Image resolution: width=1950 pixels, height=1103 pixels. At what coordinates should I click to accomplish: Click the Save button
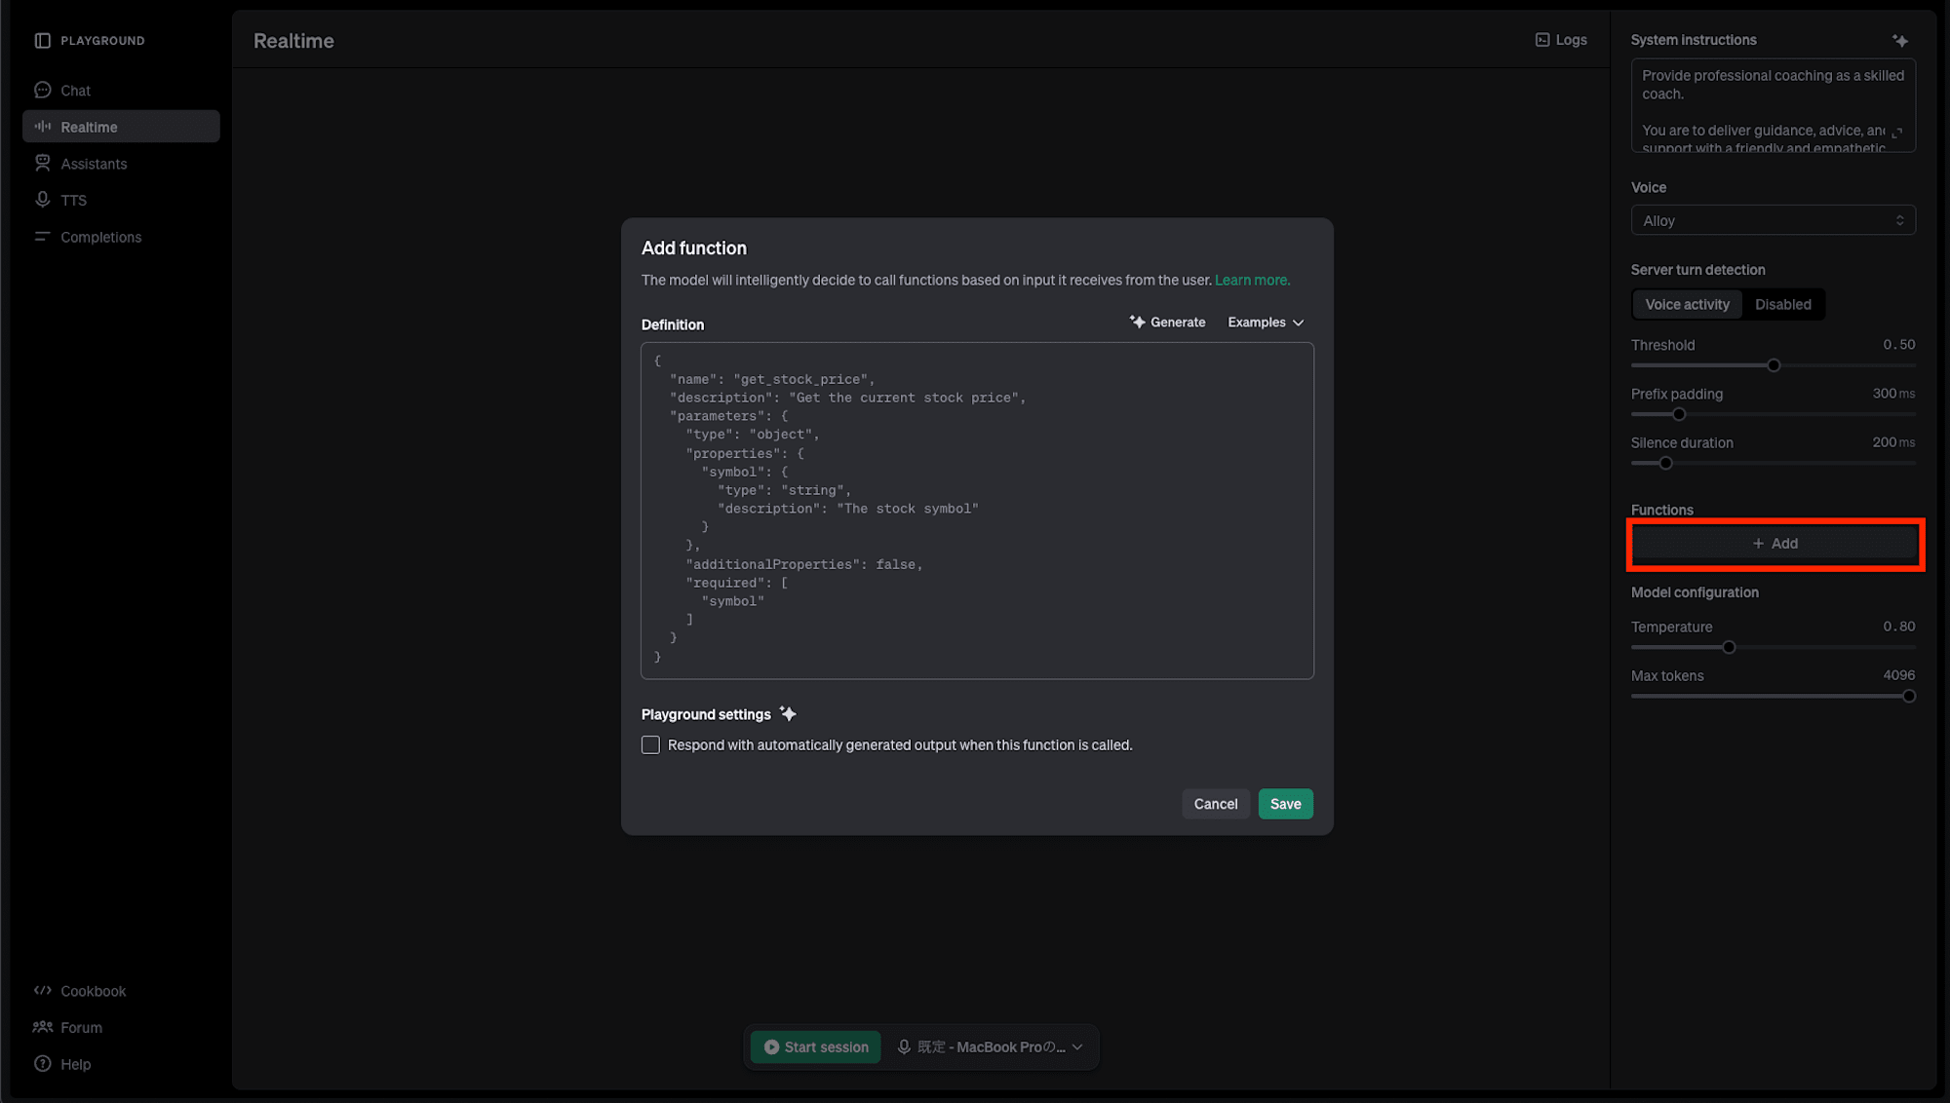[1286, 803]
